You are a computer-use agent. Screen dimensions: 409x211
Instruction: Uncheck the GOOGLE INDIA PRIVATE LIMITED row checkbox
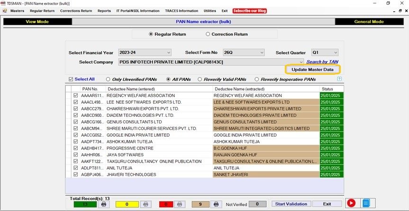(76, 135)
